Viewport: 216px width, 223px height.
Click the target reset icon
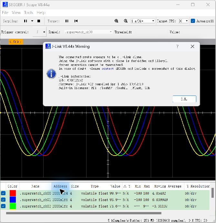click(x=76, y=21)
